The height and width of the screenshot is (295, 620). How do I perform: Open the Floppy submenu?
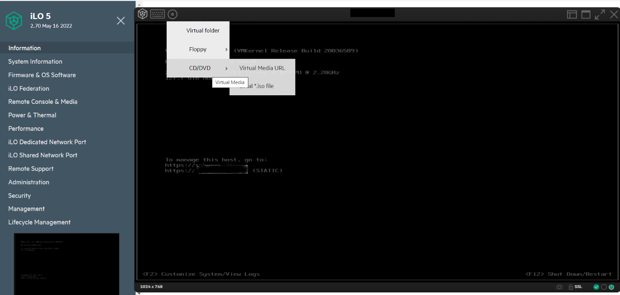pos(198,49)
